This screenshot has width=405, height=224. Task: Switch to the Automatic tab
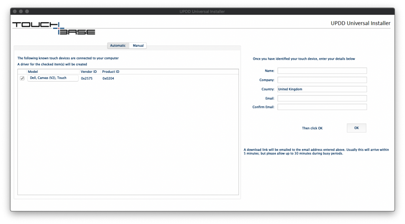[x=118, y=46]
